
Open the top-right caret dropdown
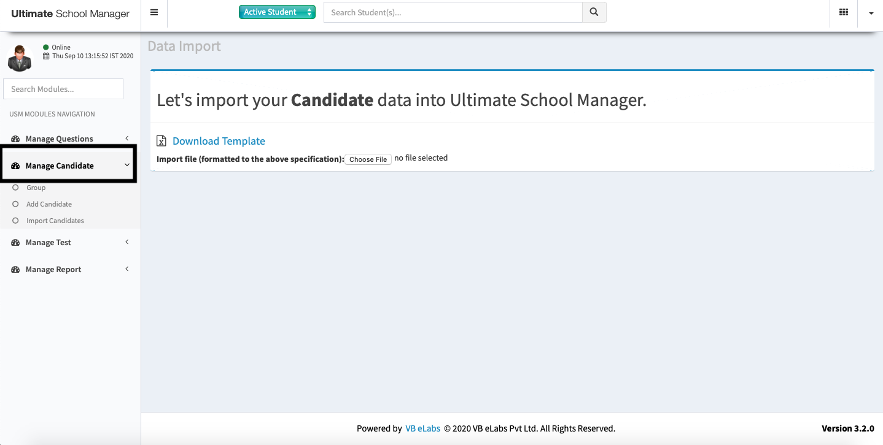(871, 13)
